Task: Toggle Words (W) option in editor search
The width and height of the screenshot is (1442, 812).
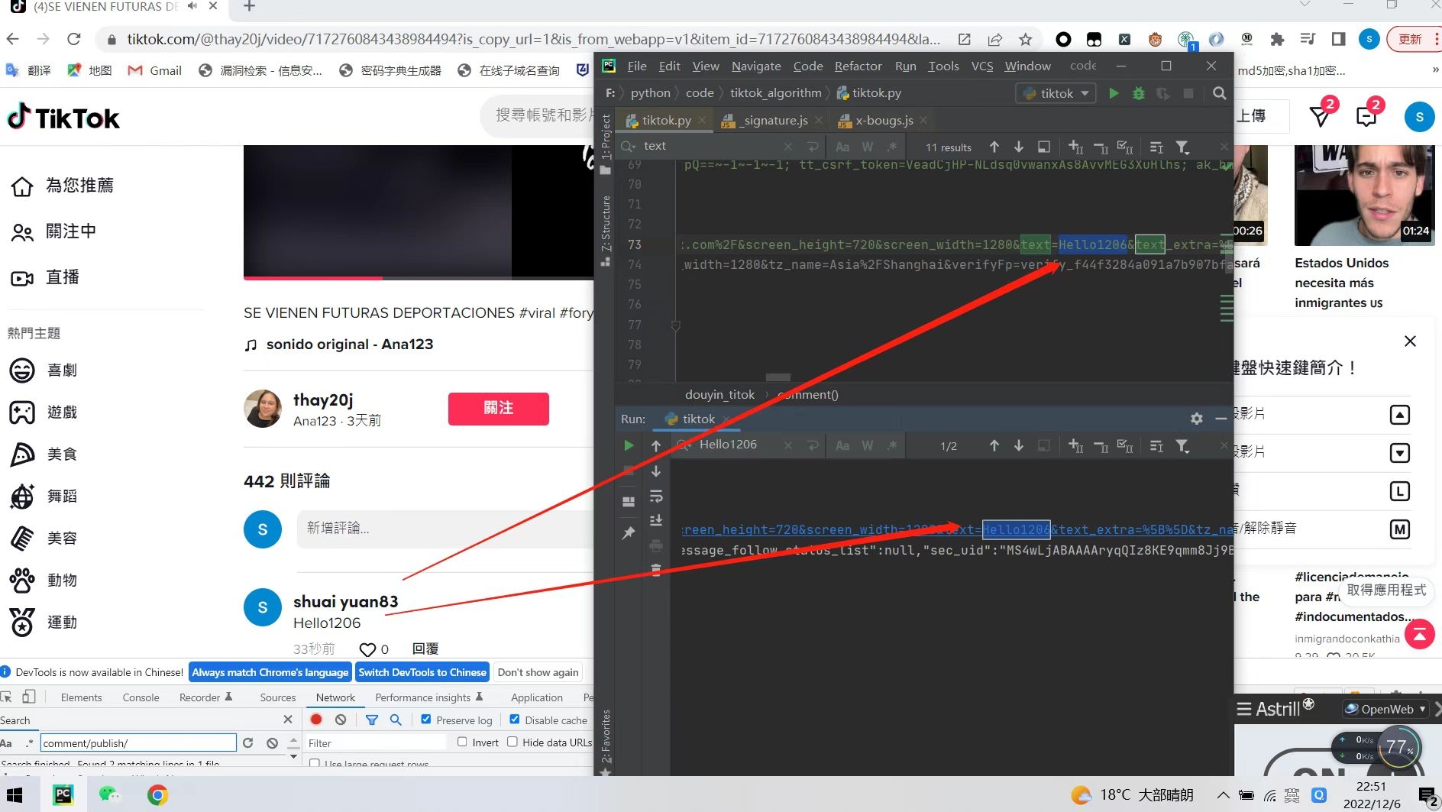Action: click(x=868, y=147)
